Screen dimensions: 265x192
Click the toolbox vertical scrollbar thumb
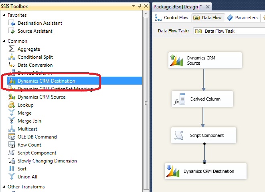146,103
